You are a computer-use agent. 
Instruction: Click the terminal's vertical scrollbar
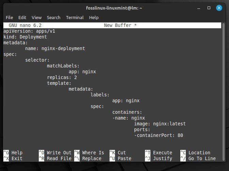(223, 92)
